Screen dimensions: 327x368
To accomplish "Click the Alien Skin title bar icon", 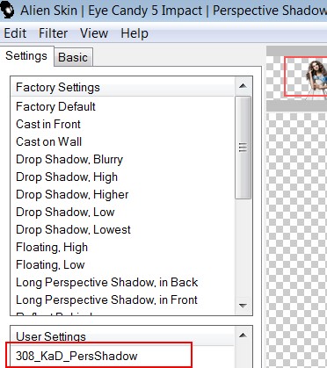I will click(x=7, y=11).
